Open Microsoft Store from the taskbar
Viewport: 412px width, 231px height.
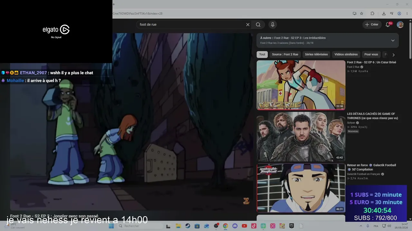pos(197,226)
